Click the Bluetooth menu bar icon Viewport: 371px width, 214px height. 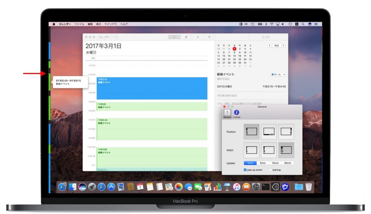tap(266, 24)
